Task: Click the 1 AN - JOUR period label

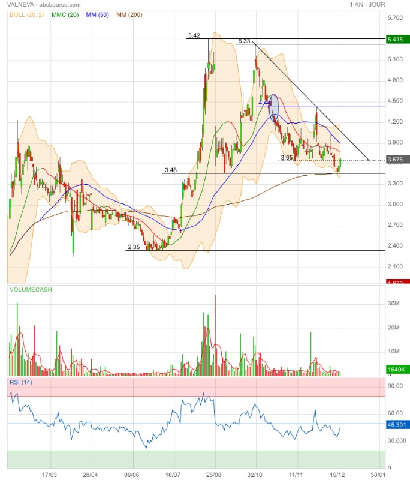Action: point(367,5)
